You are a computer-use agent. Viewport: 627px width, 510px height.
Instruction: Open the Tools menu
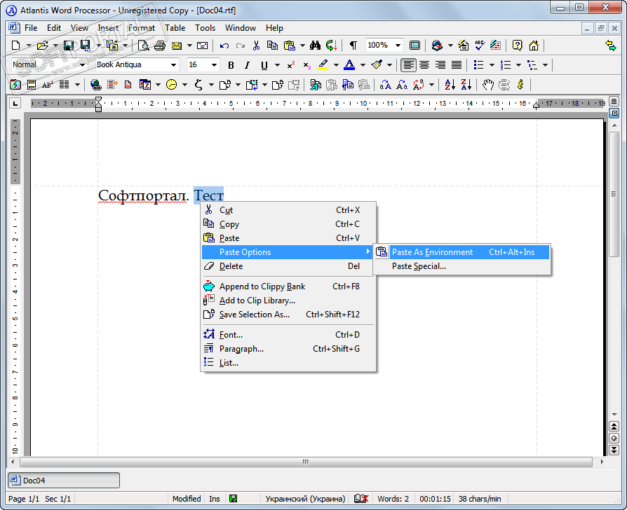pyautogui.click(x=205, y=28)
